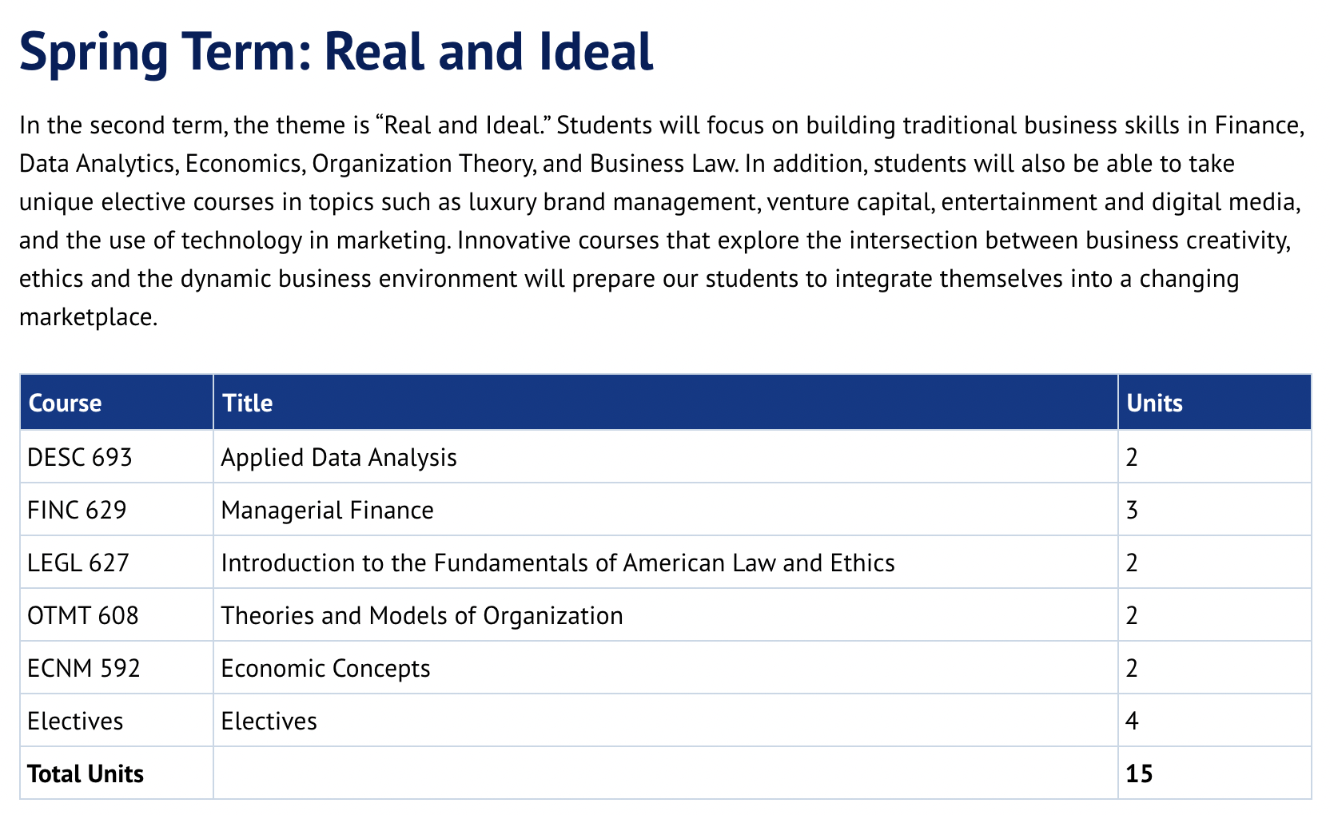Click the Course column header

(66, 403)
